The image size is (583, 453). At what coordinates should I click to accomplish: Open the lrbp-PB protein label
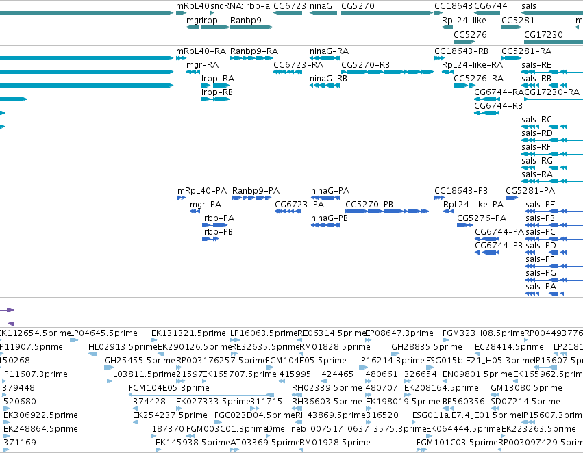[217, 232]
